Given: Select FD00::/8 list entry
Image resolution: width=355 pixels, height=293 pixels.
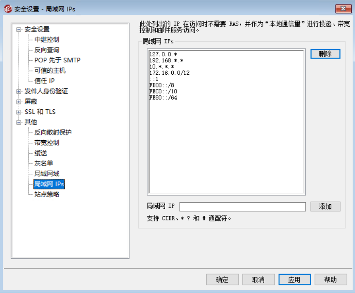Looking at the screenshot, I should (x=162, y=85).
